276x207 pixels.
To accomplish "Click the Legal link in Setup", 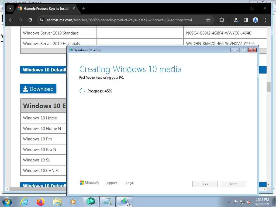I will coord(130,183).
